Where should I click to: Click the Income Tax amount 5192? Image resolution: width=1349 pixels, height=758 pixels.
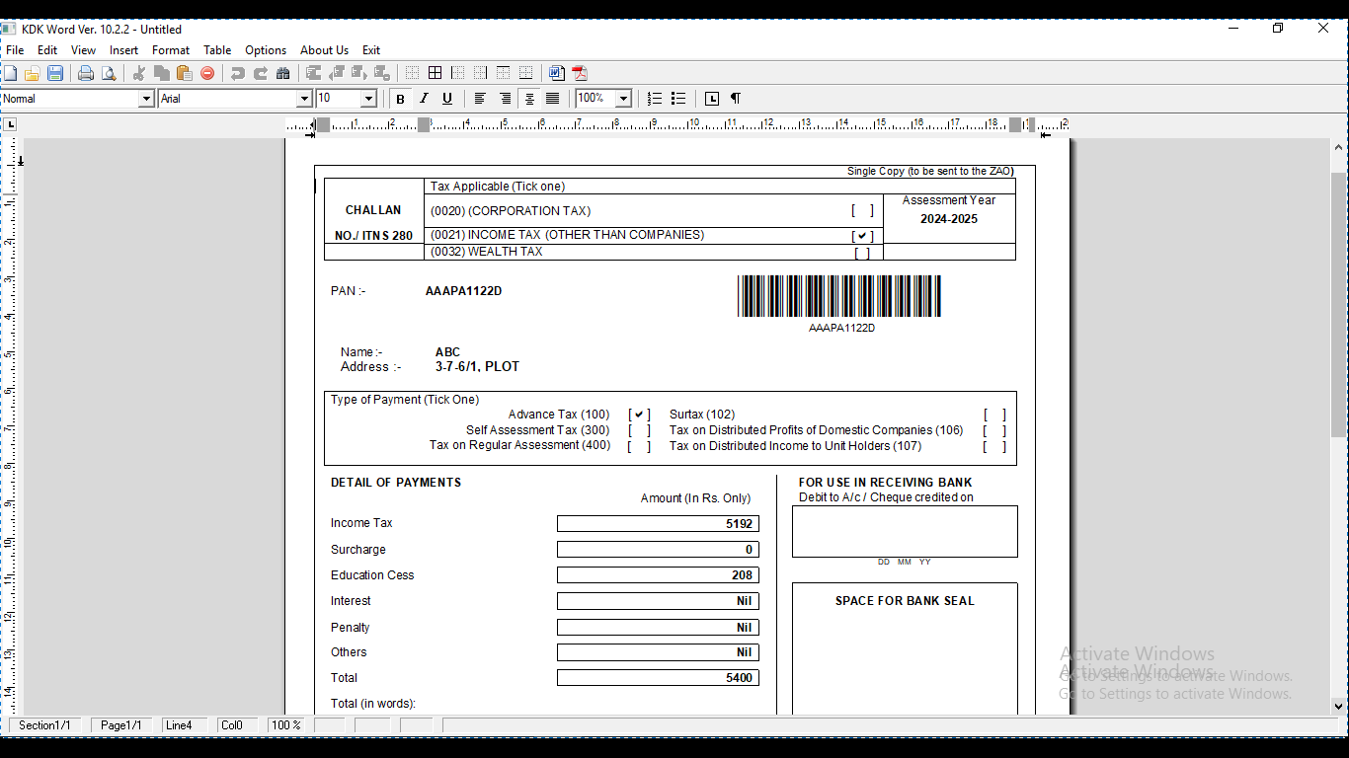pos(740,524)
